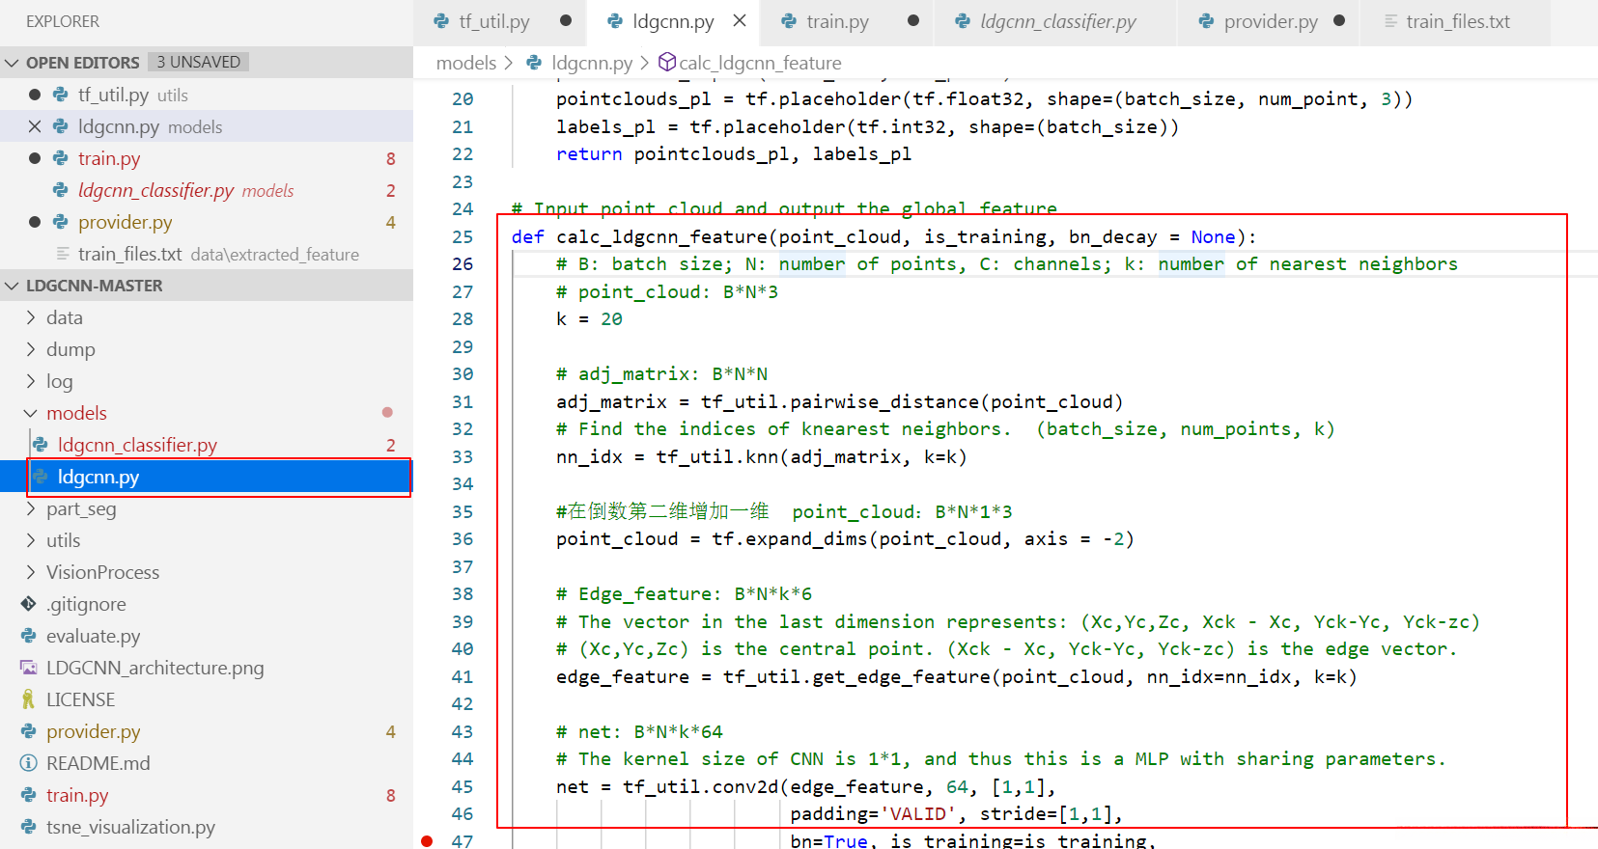
Task: Click the symbol icon before calc_ldgcnn_feature breadcrumb
Action: 666,62
